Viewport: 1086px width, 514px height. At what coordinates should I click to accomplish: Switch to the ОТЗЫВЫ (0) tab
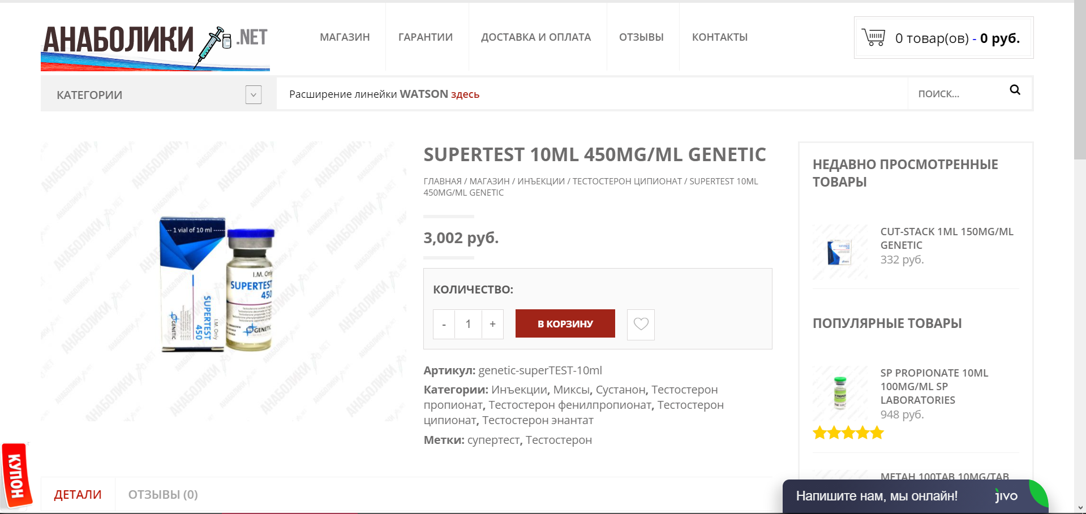(162, 494)
